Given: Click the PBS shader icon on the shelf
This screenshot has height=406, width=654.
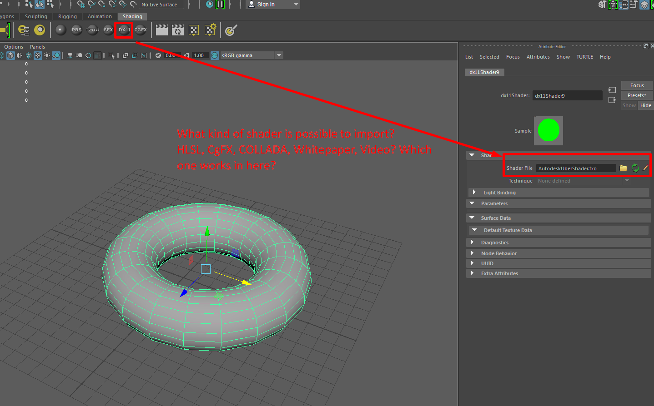Looking at the screenshot, I should 76,30.
